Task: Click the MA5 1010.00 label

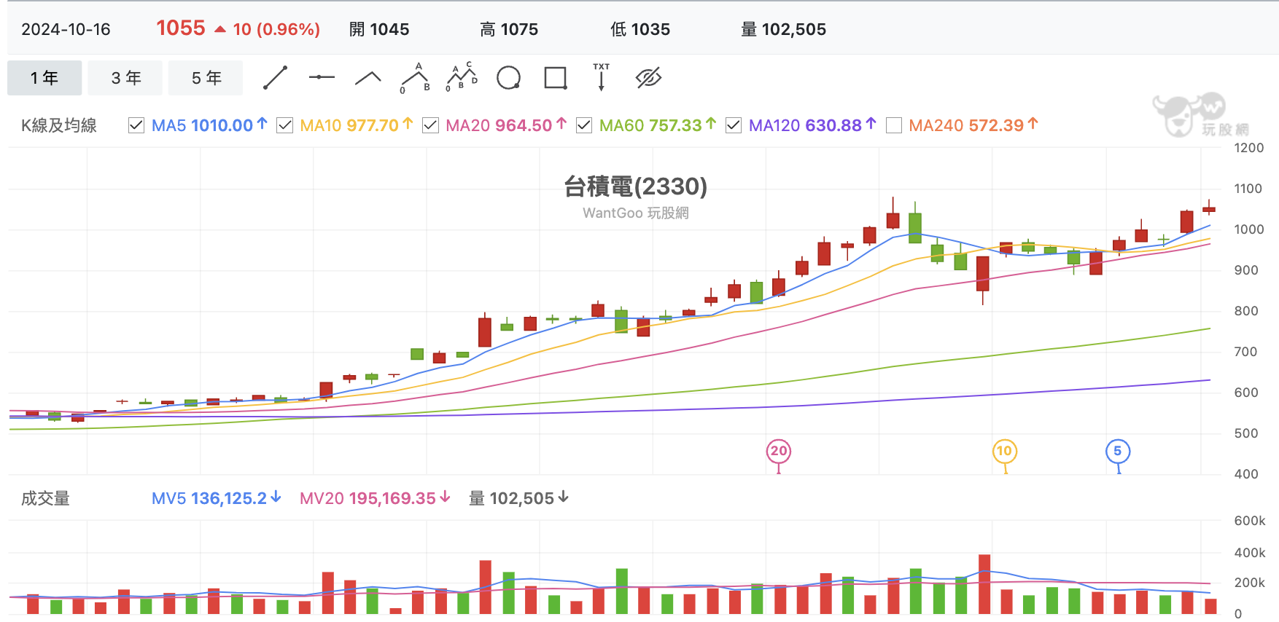Action: tap(209, 125)
